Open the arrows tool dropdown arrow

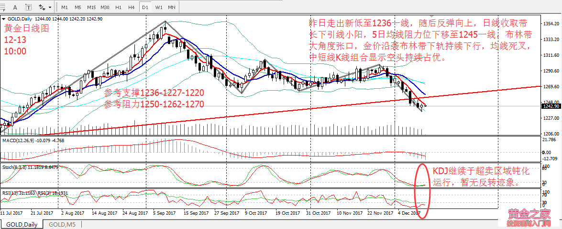(50, 8)
